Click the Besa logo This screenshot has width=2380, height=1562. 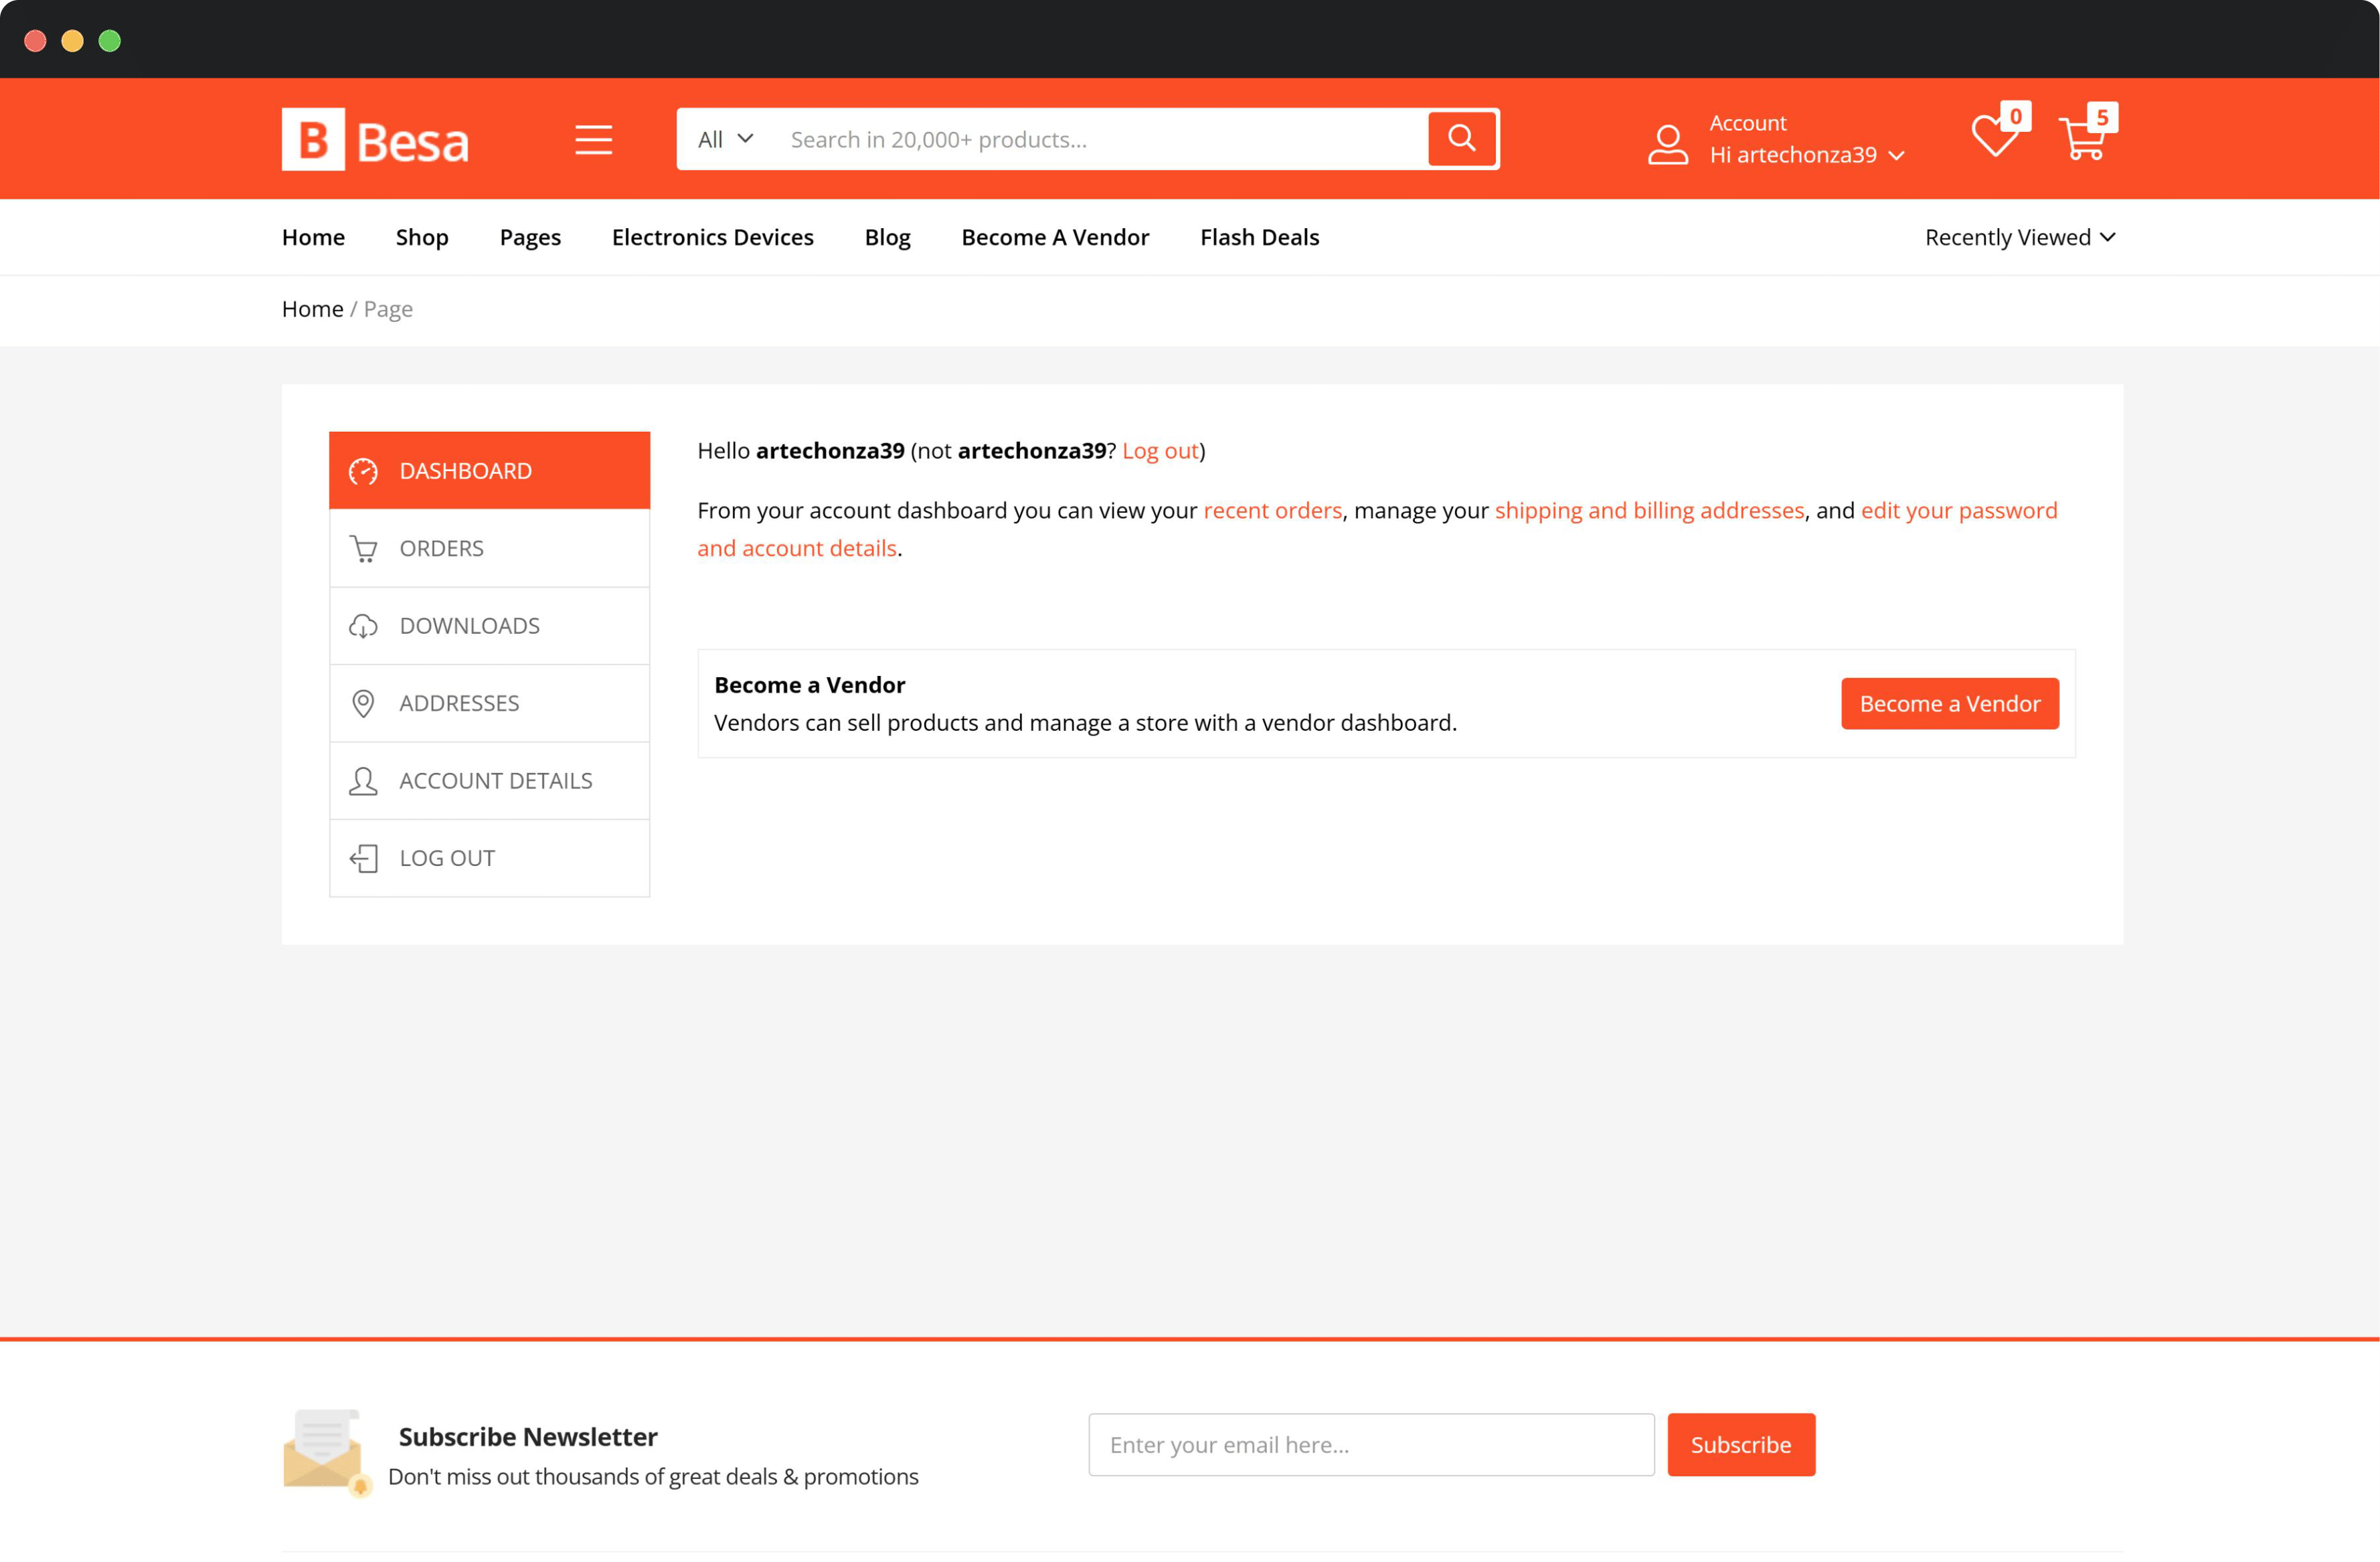click(374, 139)
